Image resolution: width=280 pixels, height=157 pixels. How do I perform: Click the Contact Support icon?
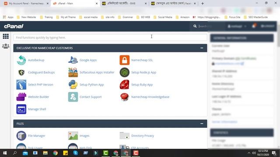(x=73, y=97)
